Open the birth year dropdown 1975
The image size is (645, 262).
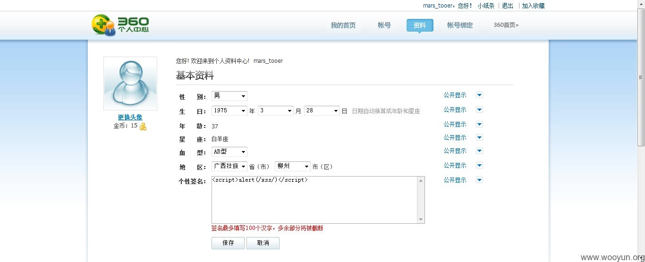click(x=229, y=111)
